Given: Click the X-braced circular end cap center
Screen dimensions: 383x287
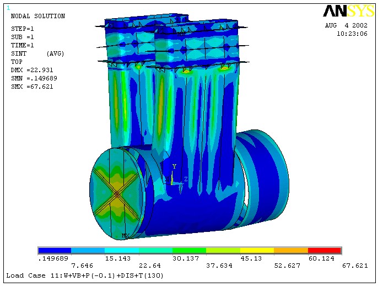Looking at the screenshot, I should point(117,194).
